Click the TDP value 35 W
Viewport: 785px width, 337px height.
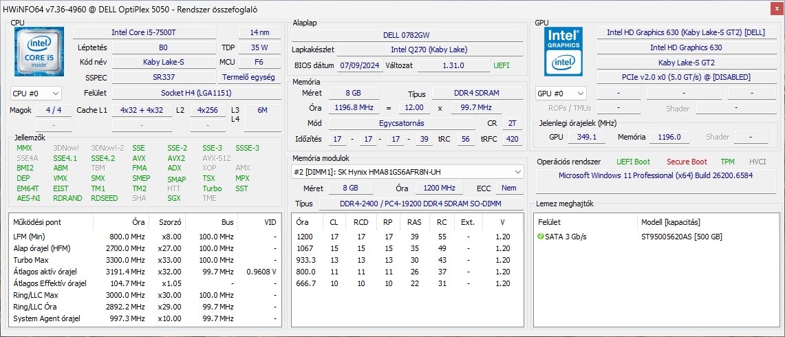point(259,47)
